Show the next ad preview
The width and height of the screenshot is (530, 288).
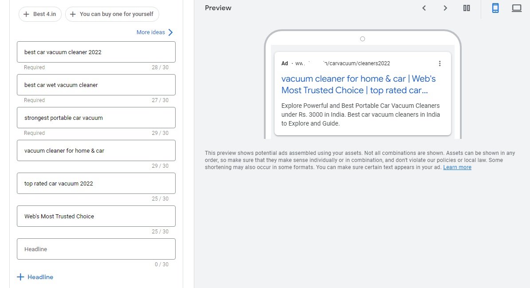point(445,8)
